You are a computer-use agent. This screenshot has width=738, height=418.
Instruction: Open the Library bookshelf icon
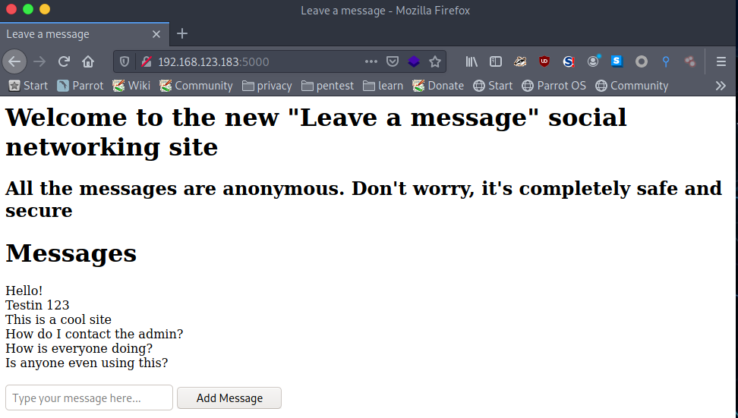point(471,61)
